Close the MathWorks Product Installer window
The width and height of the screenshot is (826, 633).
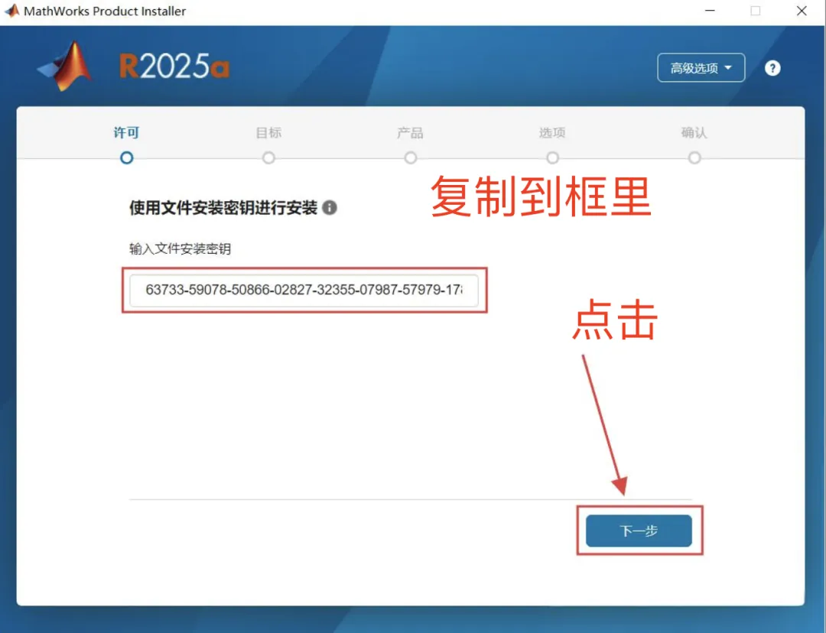[802, 11]
